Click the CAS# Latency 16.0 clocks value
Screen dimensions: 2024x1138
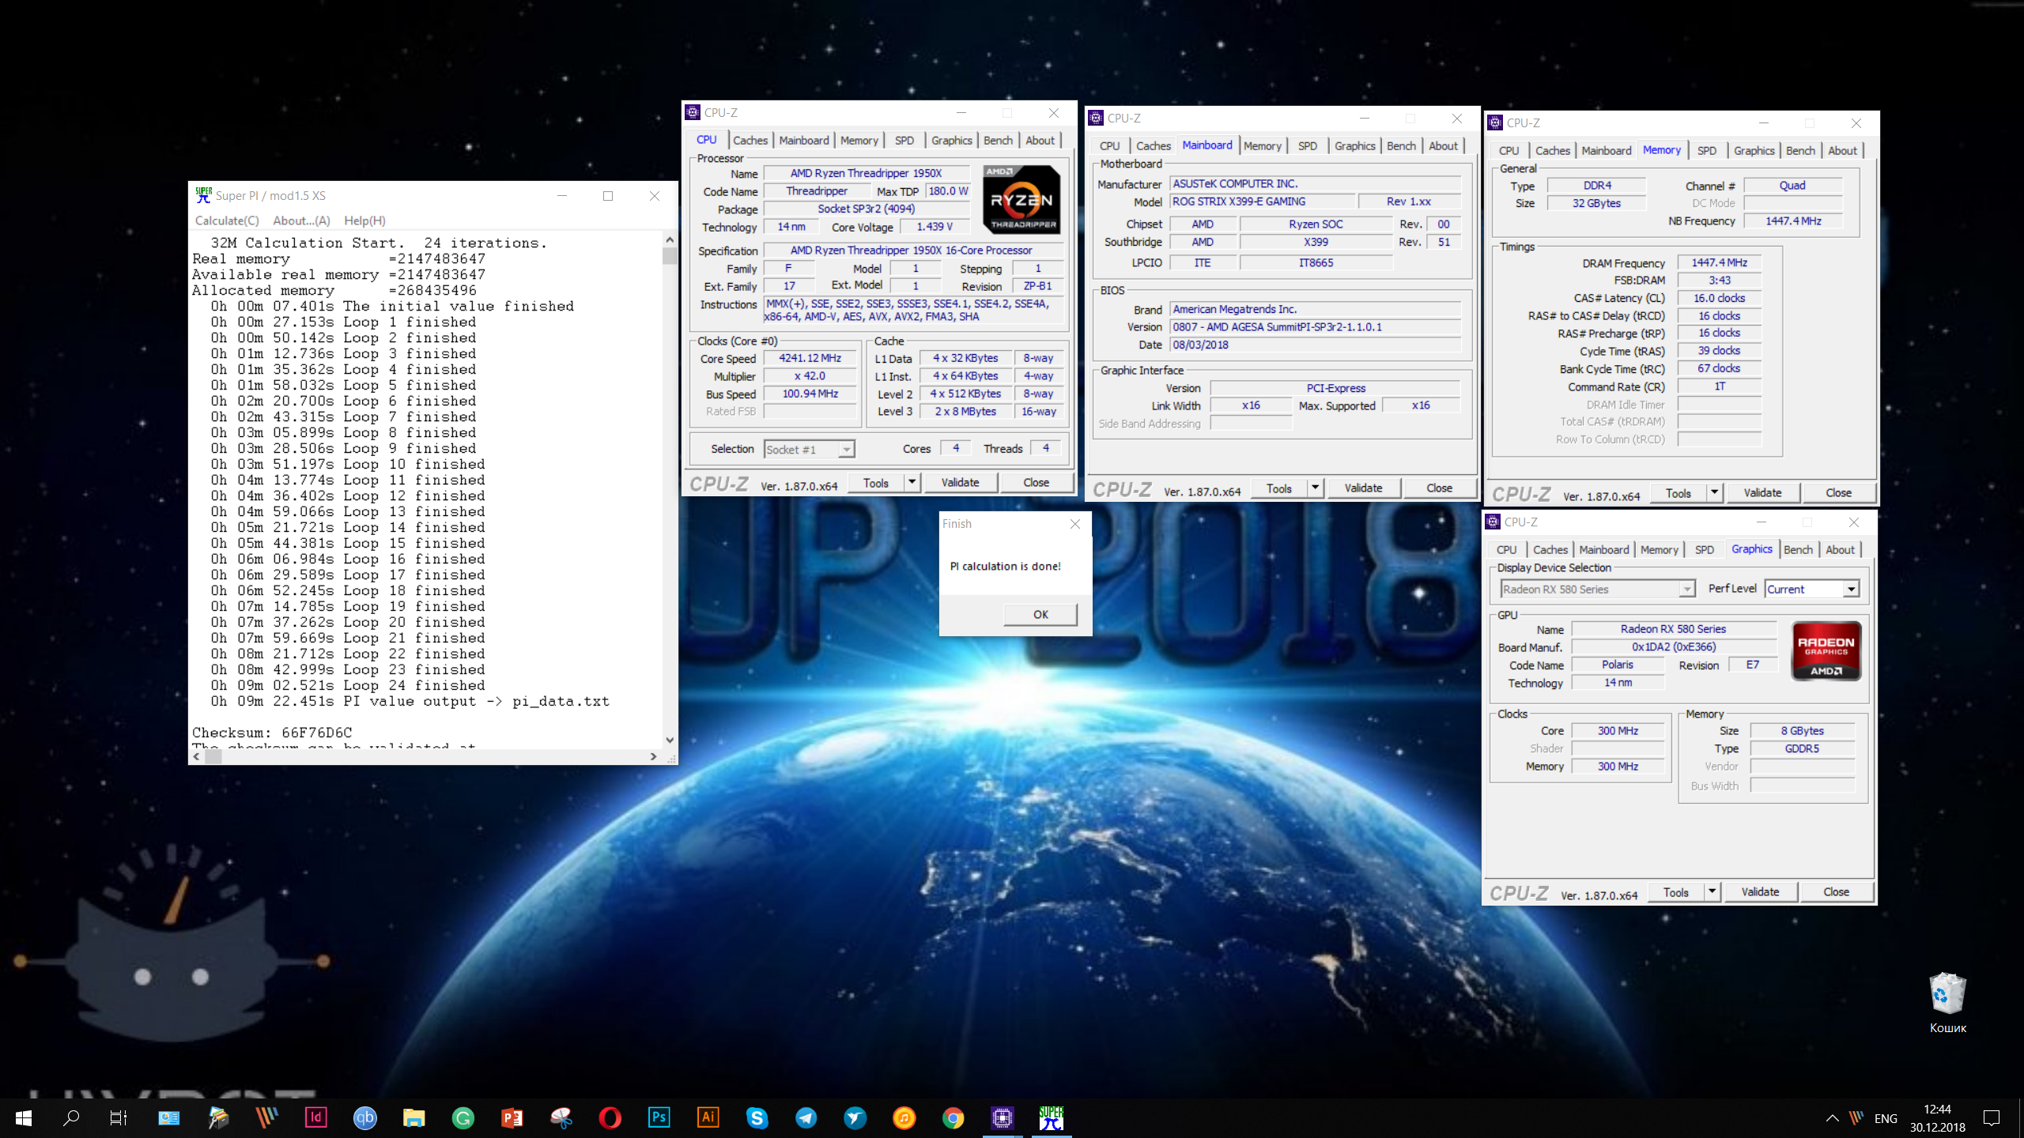point(1719,298)
